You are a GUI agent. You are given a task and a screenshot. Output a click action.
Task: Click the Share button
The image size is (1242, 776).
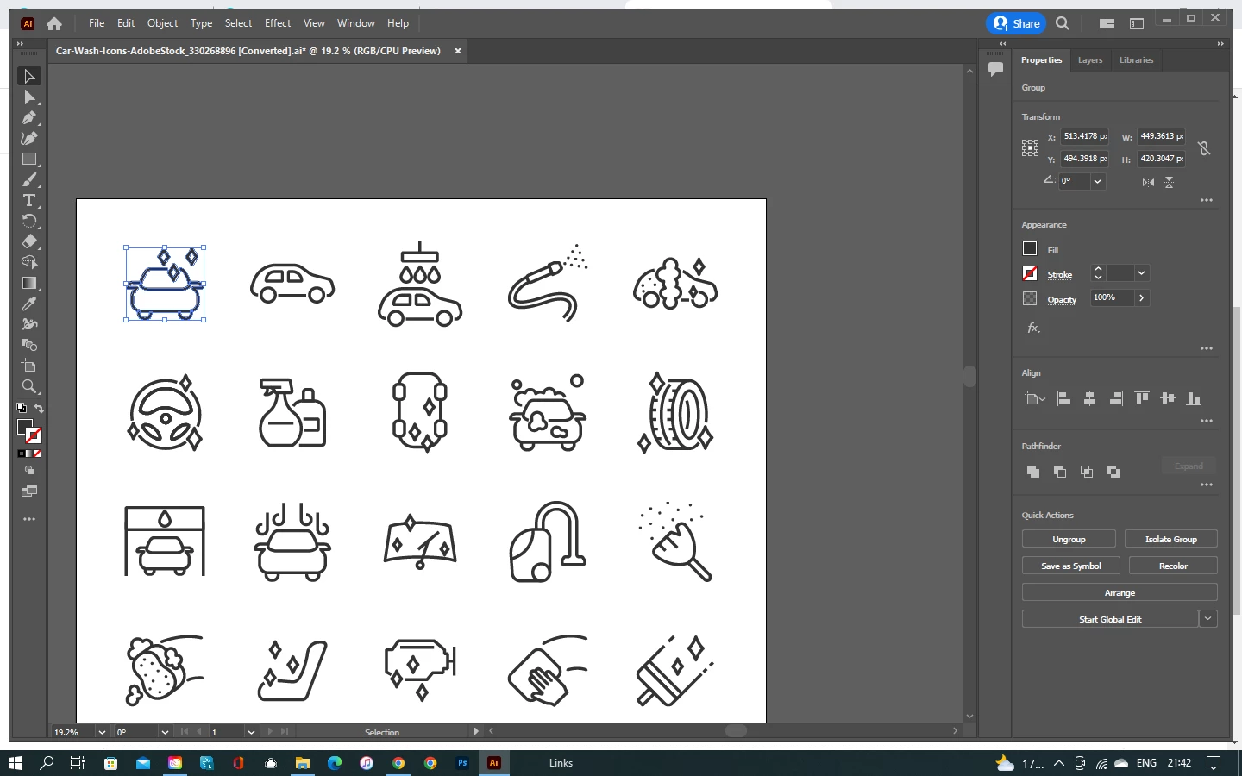pyautogui.click(x=1016, y=23)
